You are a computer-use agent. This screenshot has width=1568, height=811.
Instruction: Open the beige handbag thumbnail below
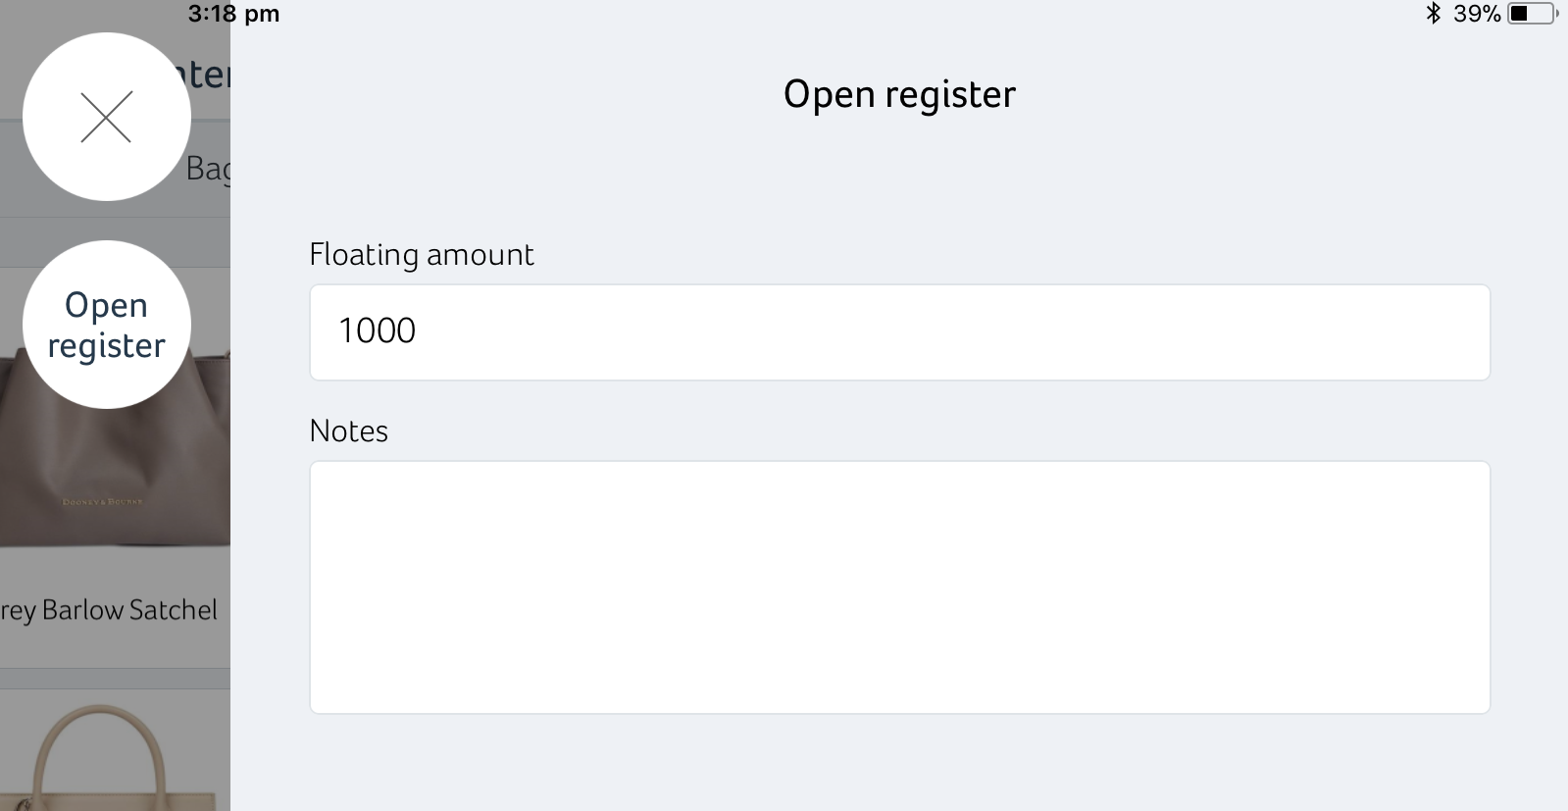pos(115,750)
